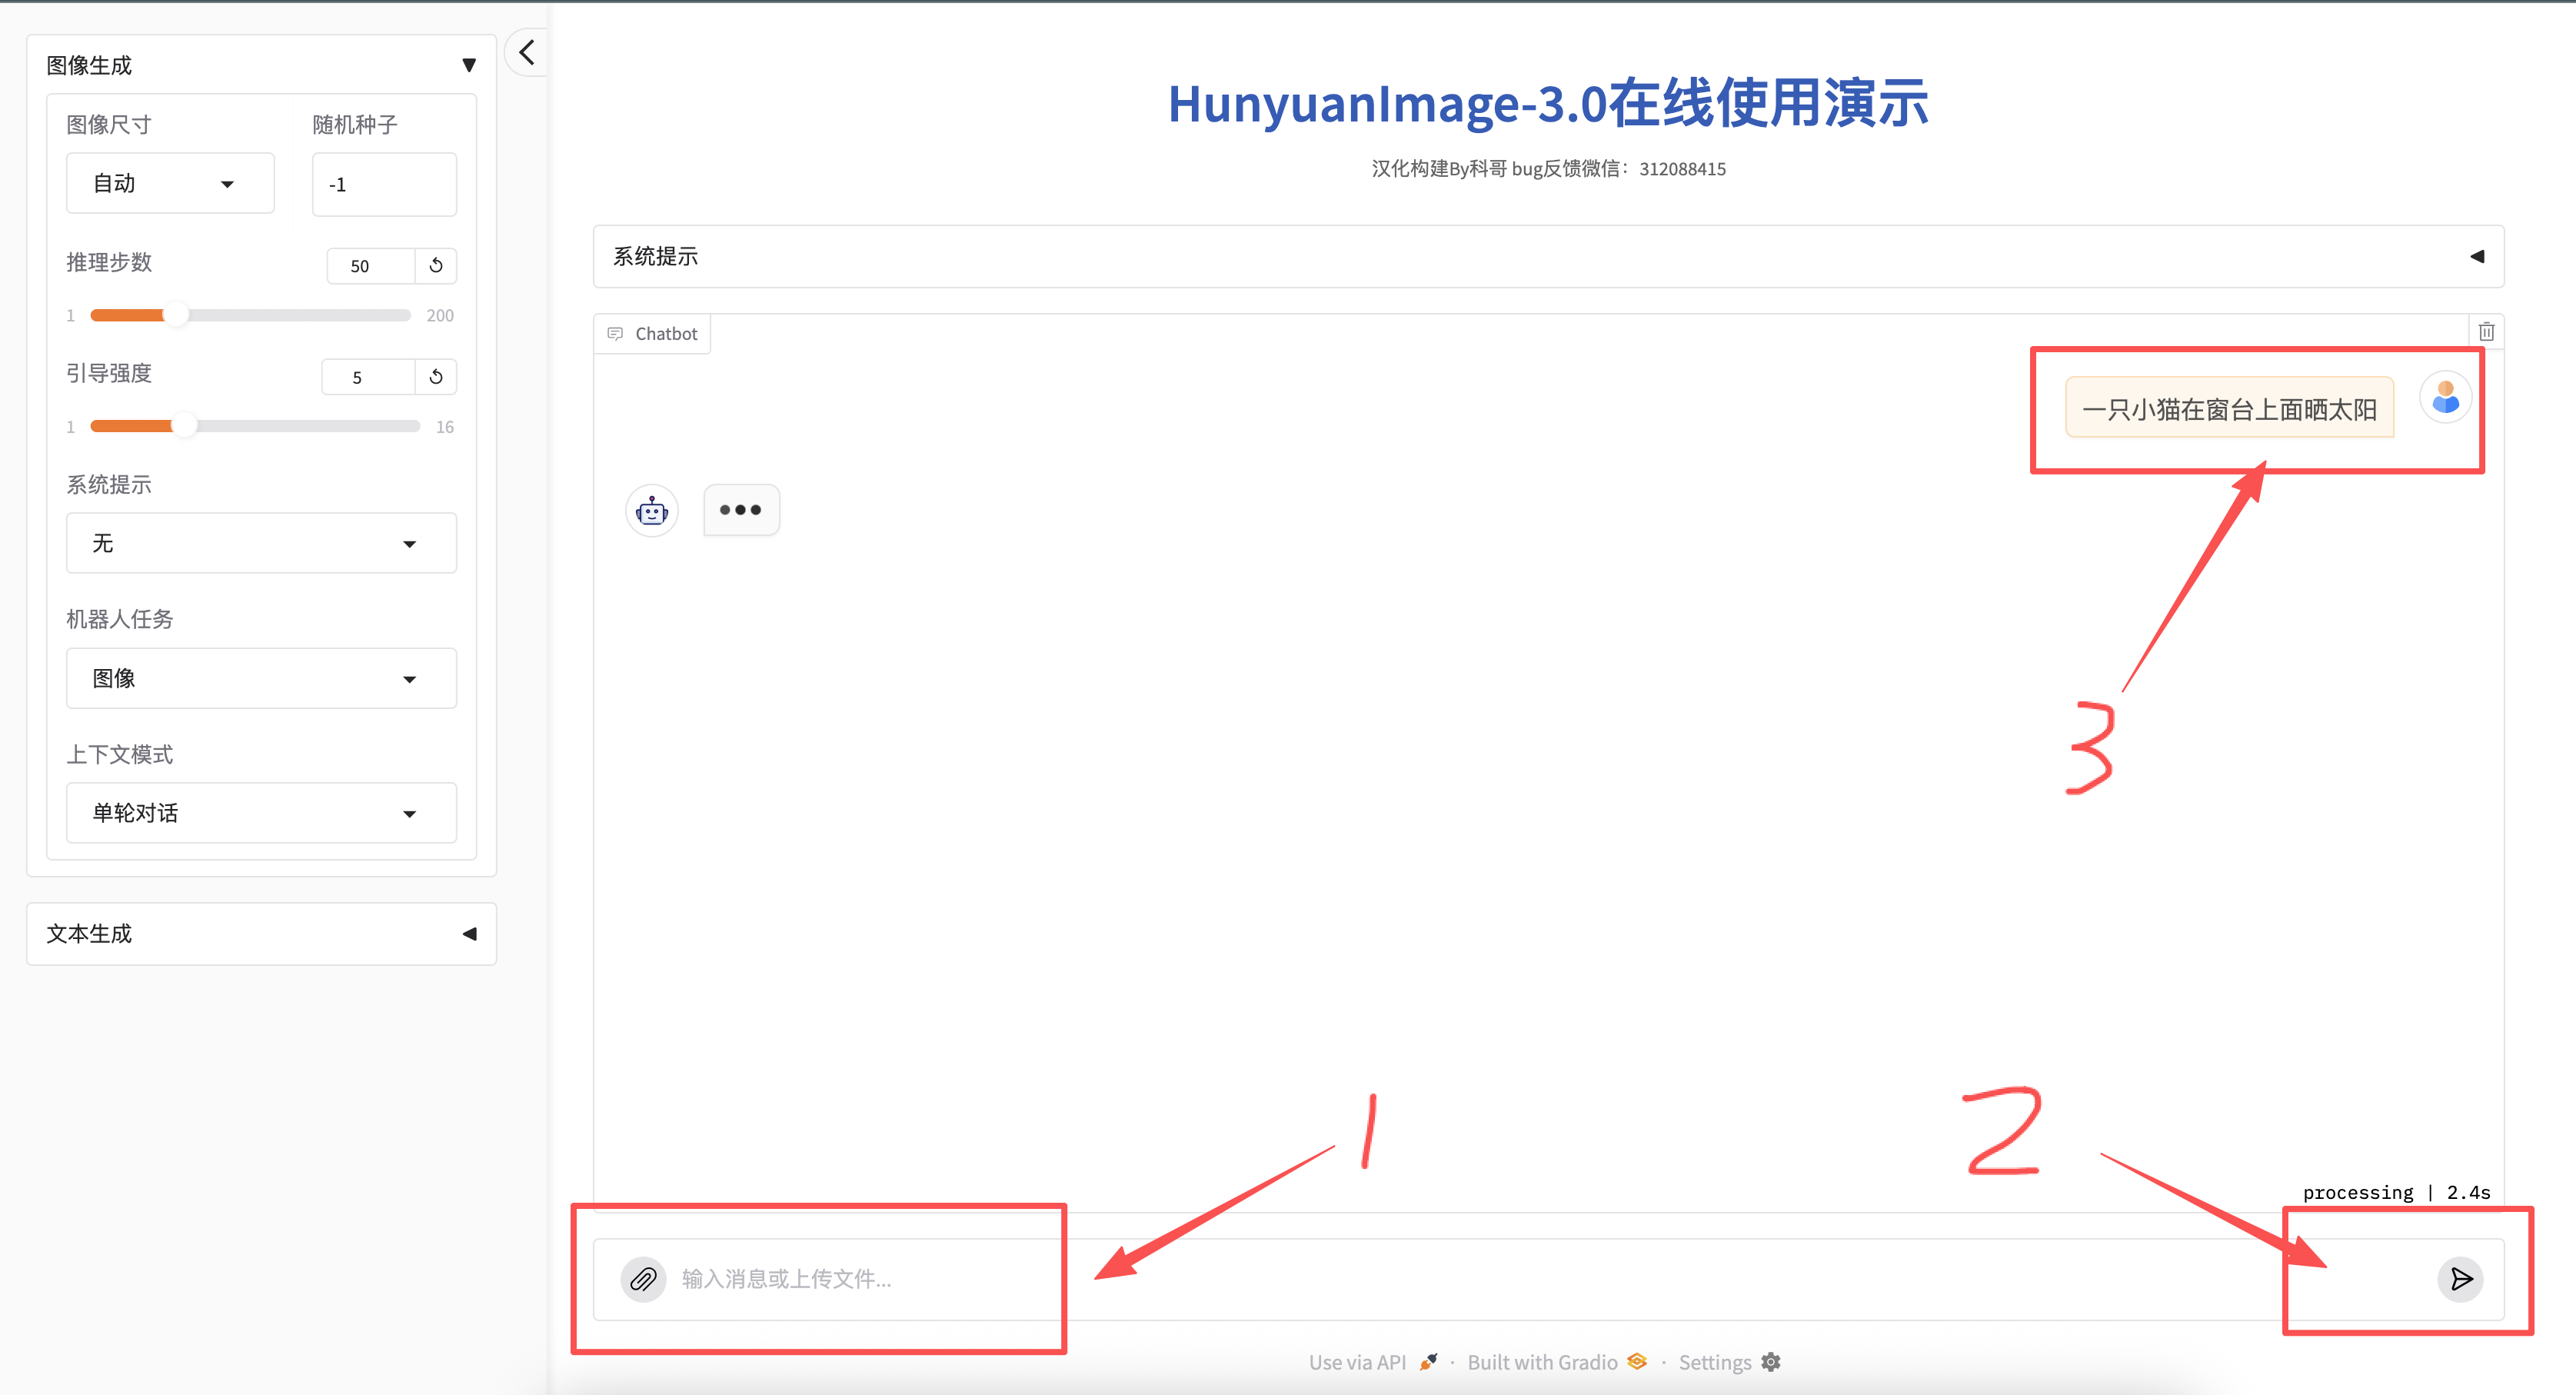
Task: Click the processing | 2.4s status text
Action: point(2396,1192)
